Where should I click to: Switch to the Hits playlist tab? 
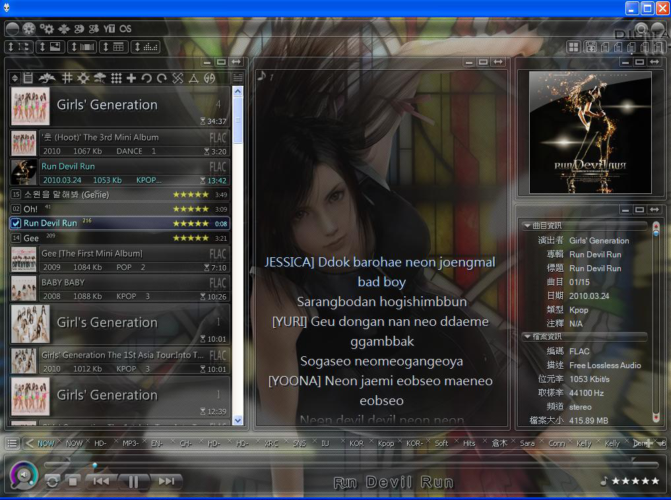pyautogui.click(x=469, y=443)
